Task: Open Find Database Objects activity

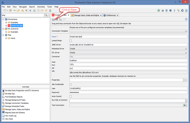Action: pos(14,97)
